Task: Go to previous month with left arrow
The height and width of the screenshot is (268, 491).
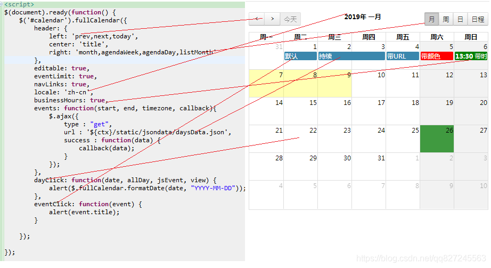Action: coord(257,19)
